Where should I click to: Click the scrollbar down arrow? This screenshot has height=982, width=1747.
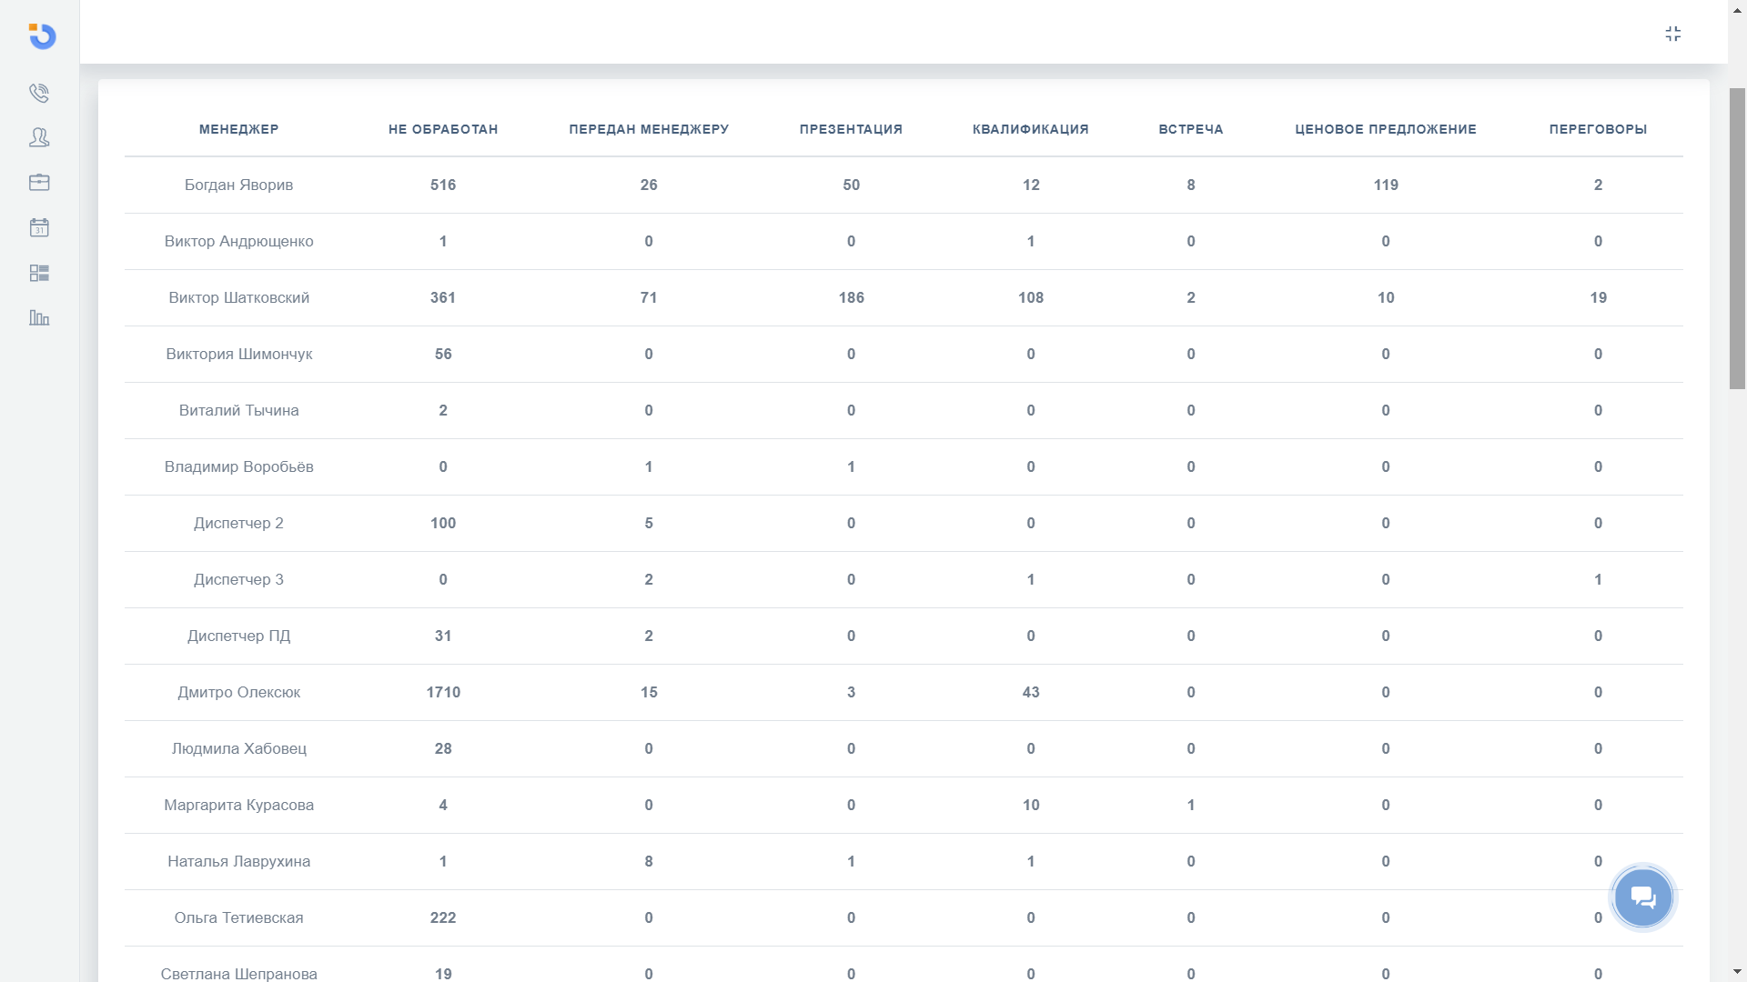[1737, 972]
